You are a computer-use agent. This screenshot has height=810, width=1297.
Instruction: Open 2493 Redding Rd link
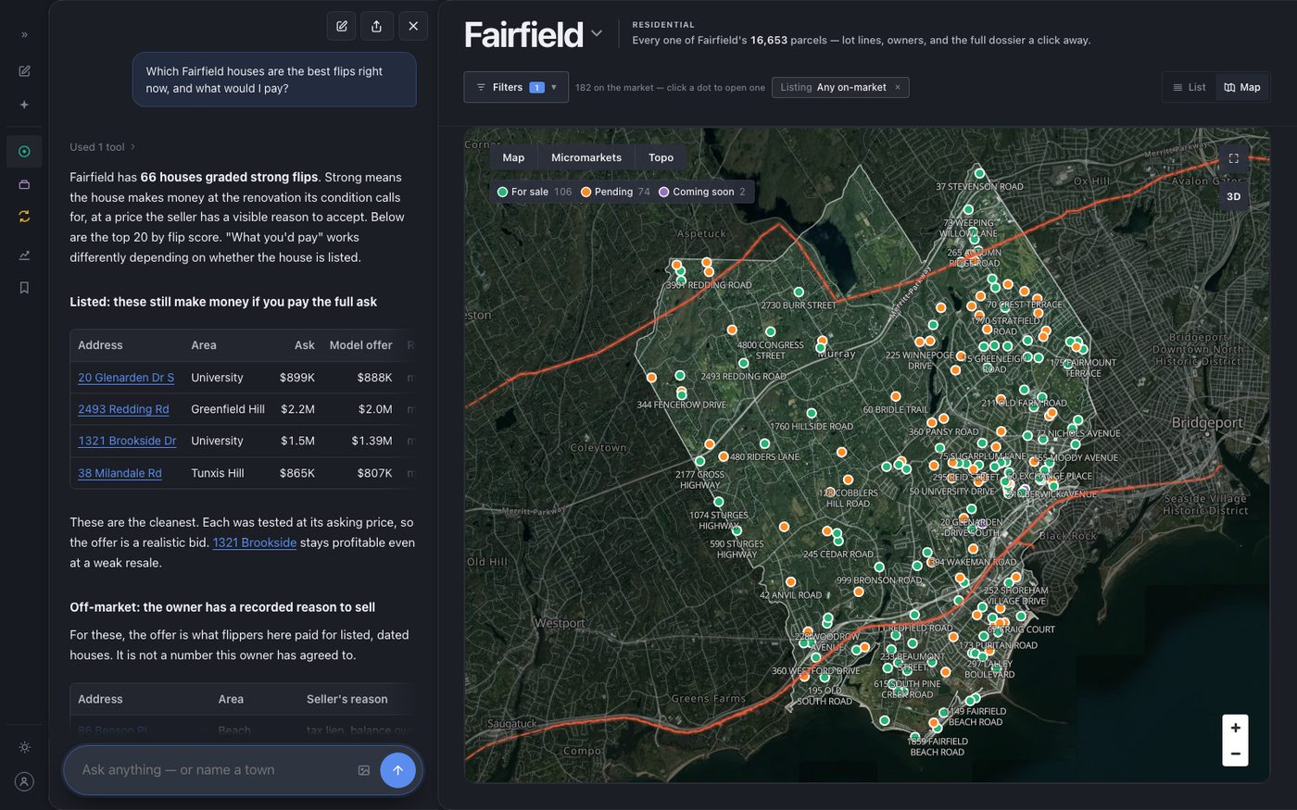pos(123,409)
